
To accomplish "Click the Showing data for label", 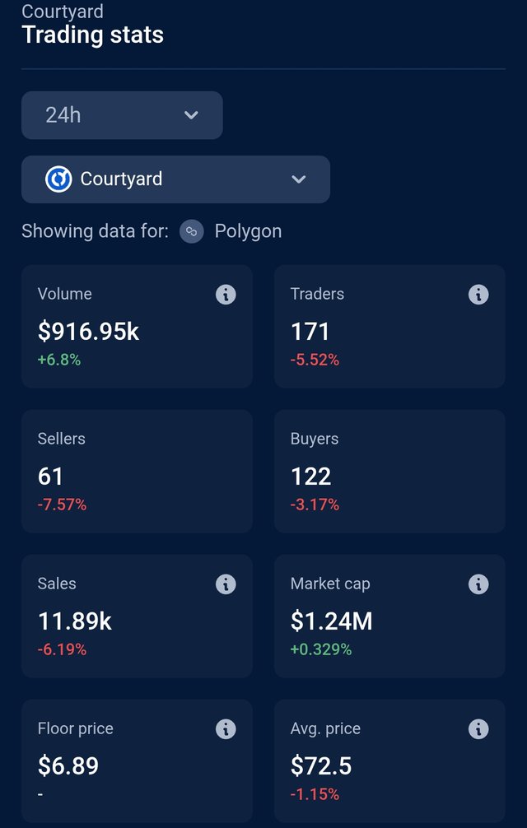I will [95, 232].
